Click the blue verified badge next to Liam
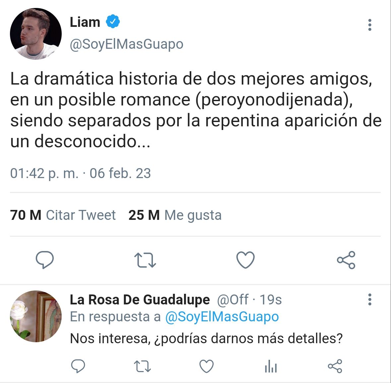 tap(113, 22)
